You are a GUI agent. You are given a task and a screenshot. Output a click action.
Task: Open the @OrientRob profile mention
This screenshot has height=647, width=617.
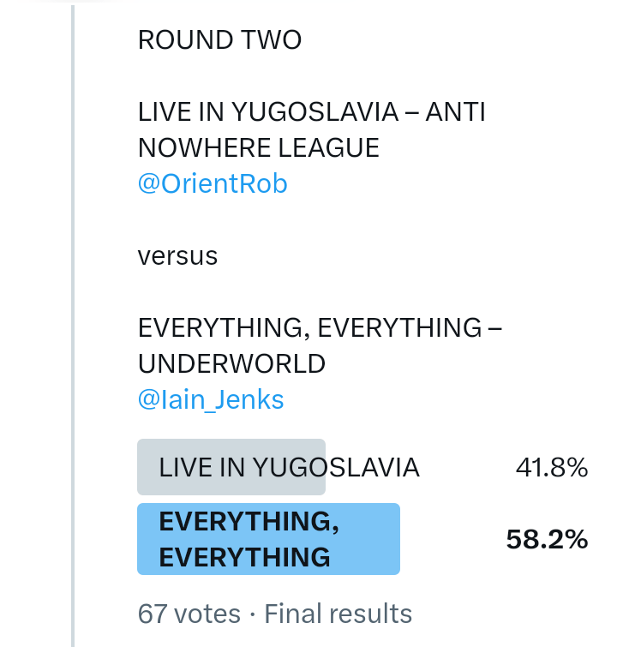(213, 184)
